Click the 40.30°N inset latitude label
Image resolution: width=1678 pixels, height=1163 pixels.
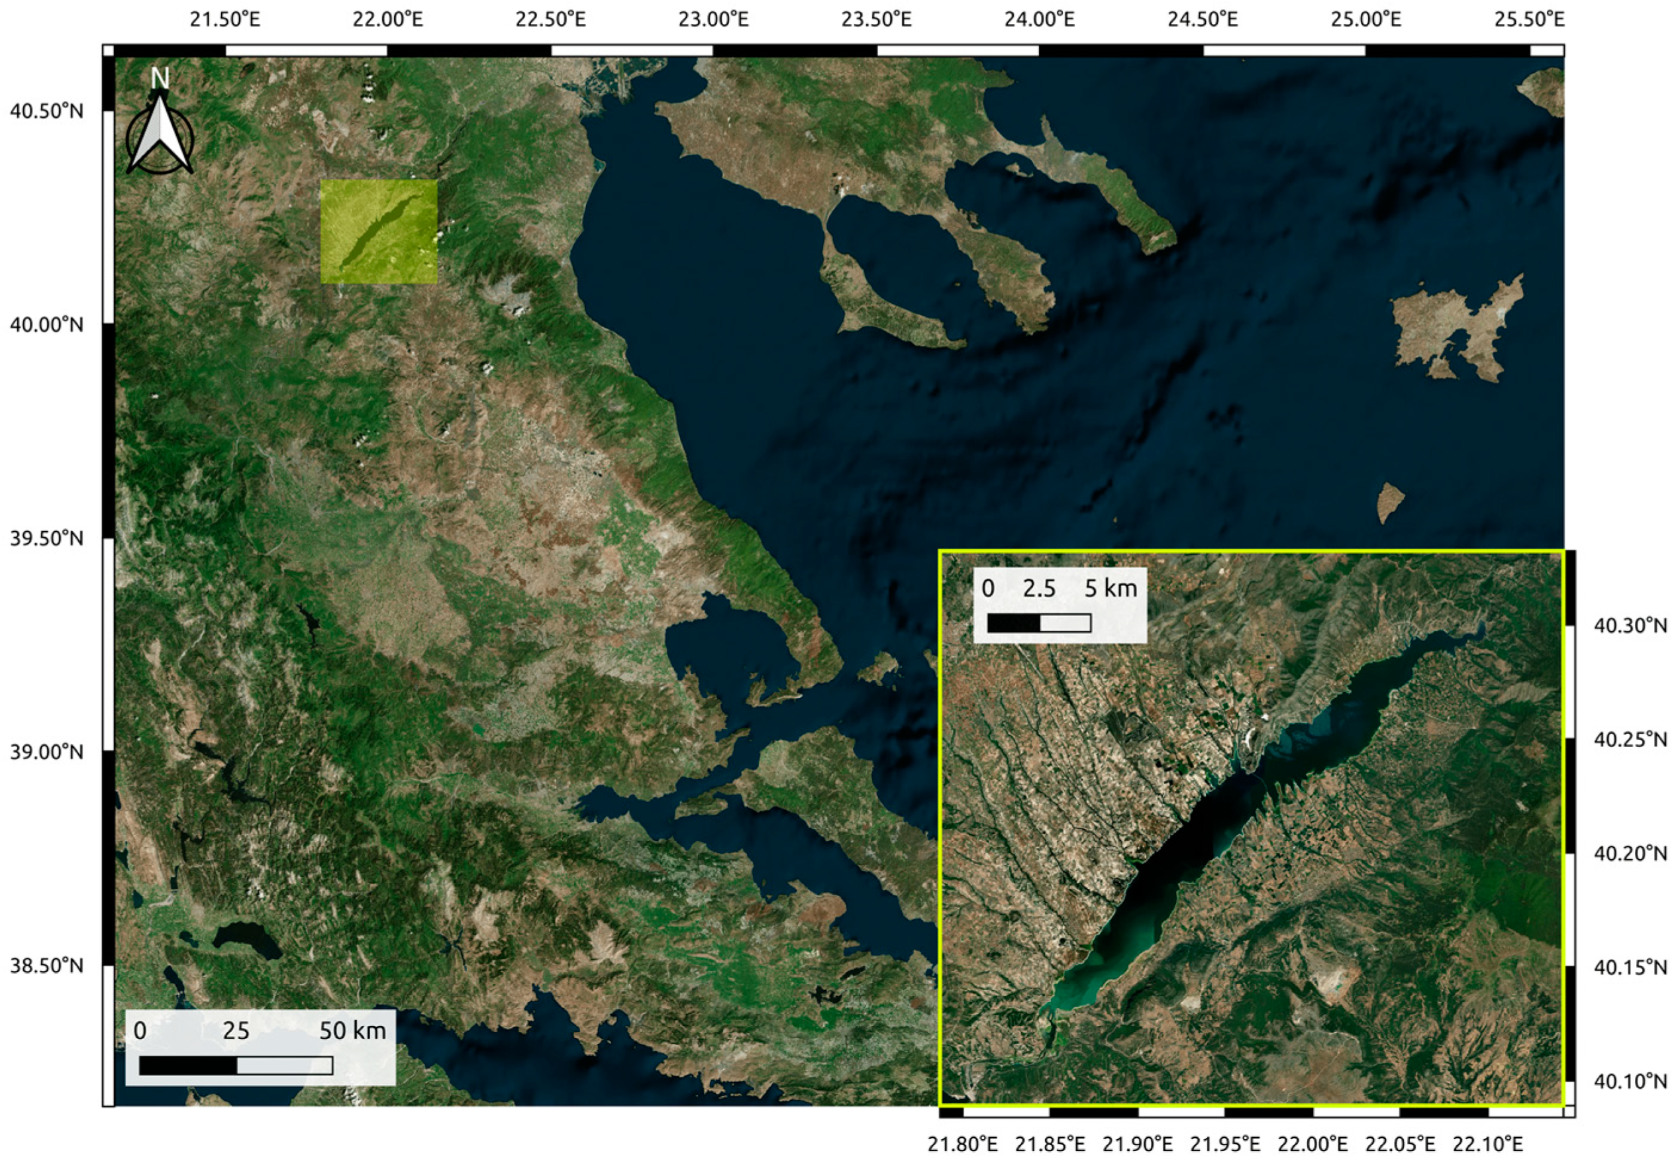click(1630, 625)
